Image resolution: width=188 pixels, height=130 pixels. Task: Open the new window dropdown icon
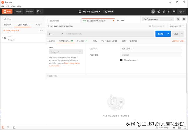coord(39,12)
